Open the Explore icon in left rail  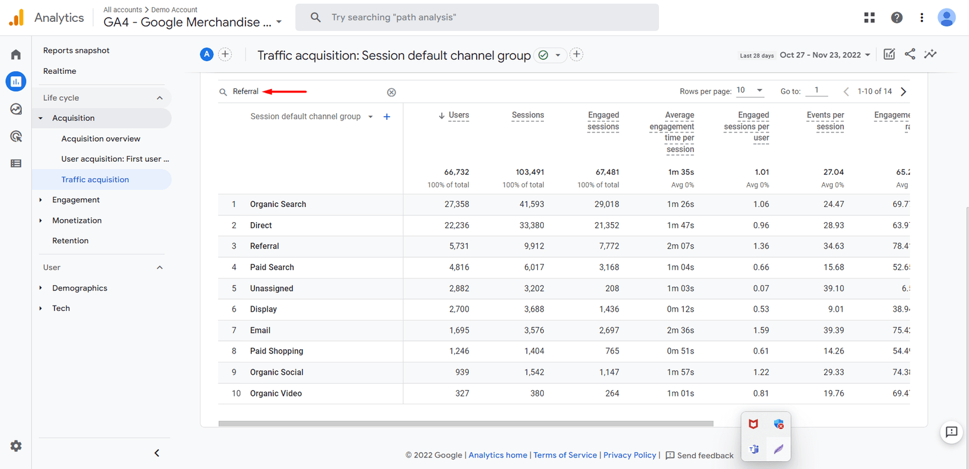tap(16, 109)
